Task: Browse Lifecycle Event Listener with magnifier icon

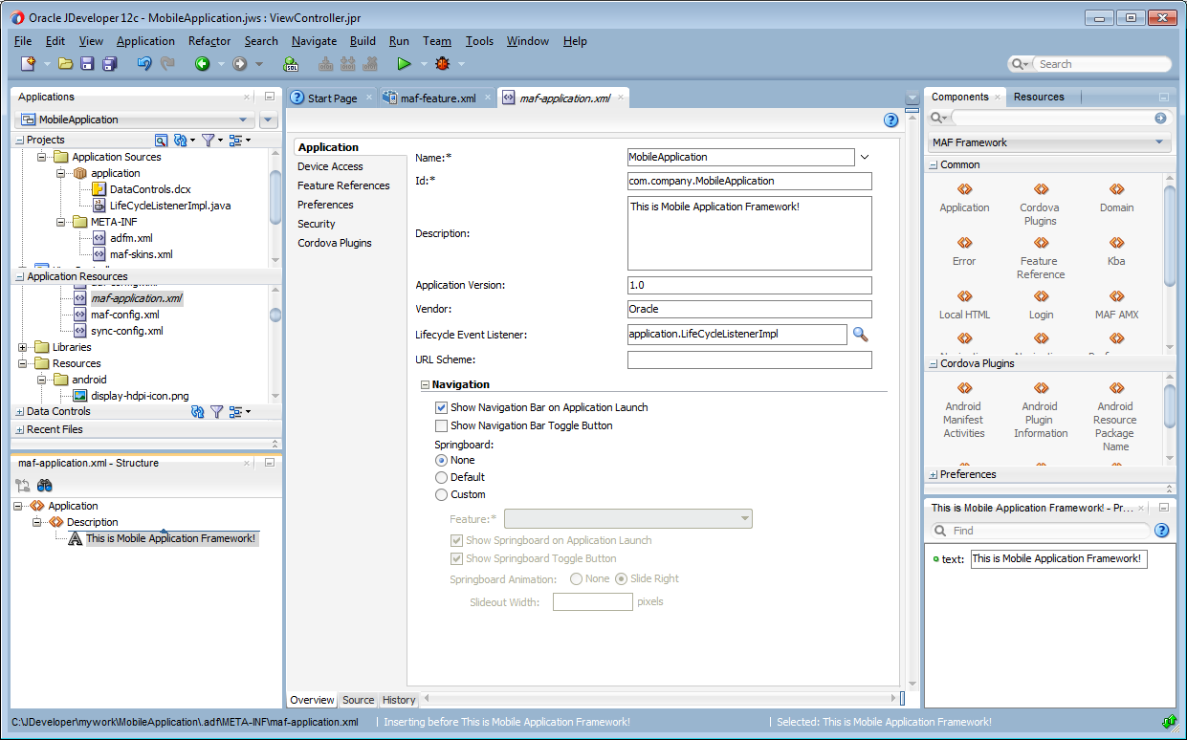Action: pyautogui.click(x=860, y=334)
